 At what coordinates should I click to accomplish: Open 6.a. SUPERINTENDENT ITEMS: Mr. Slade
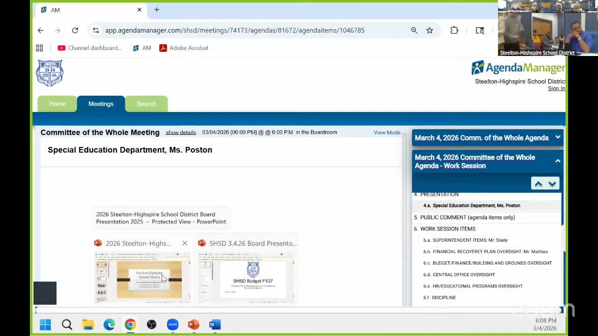point(465,240)
